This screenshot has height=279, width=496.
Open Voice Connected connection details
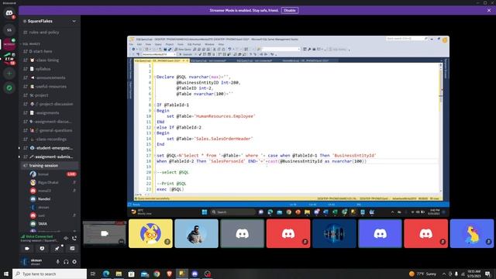(x=40, y=236)
